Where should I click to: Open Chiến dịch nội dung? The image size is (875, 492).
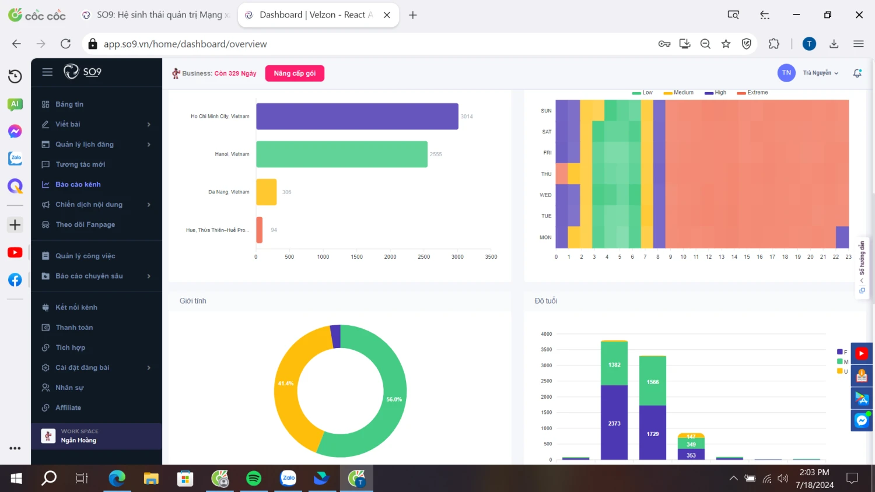pos(89,205)
